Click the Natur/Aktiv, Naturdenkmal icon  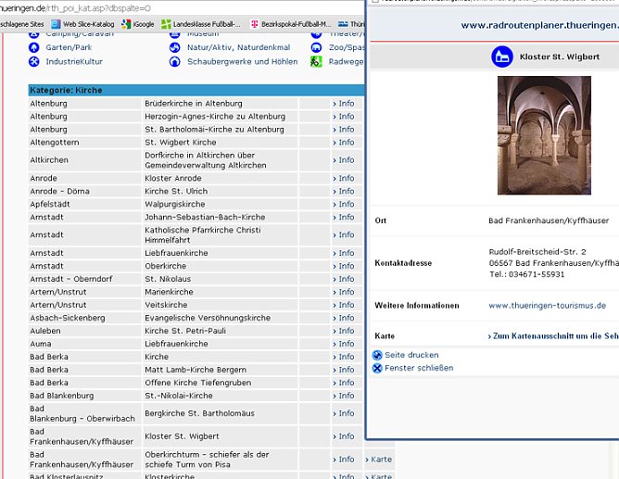pos(175,47)
